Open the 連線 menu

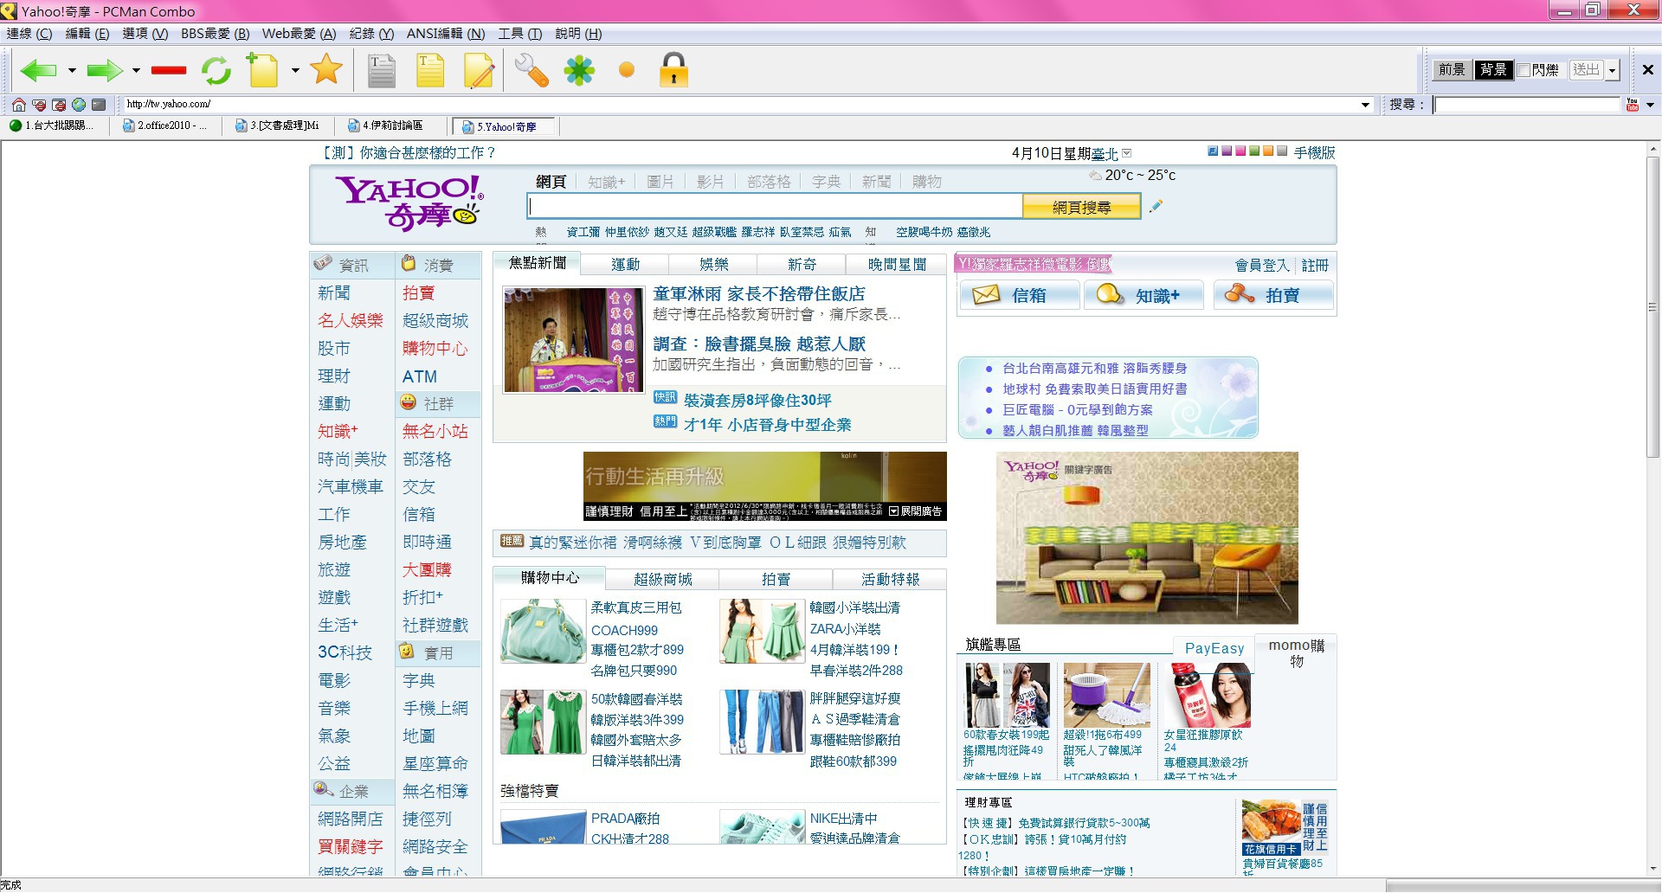[29, 34]
